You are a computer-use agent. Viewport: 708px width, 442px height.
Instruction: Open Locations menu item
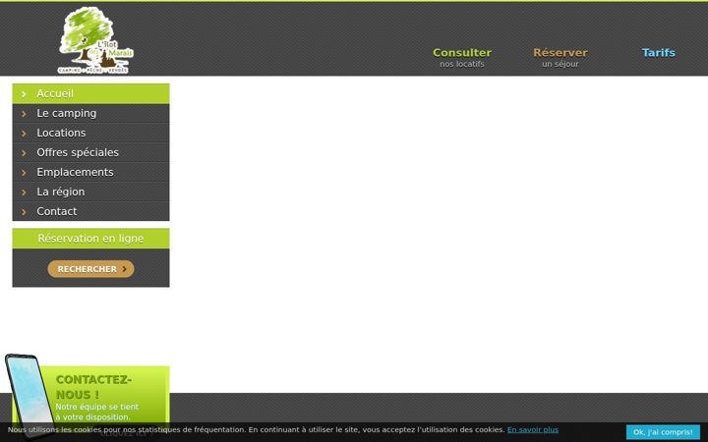(x=90, y=133)
